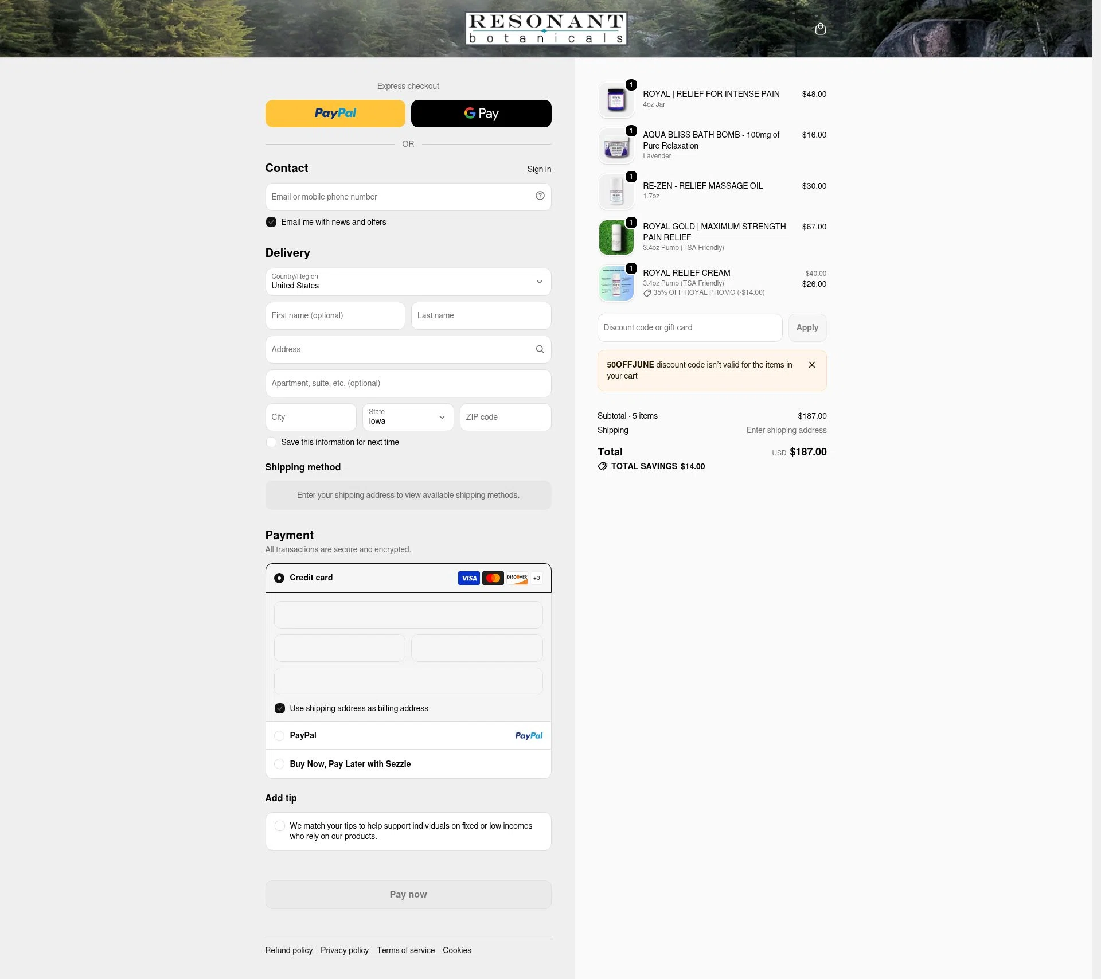Select the PayPal payment radio button
The height and width of the screenshot is (979, 1101).
point(279,735)
